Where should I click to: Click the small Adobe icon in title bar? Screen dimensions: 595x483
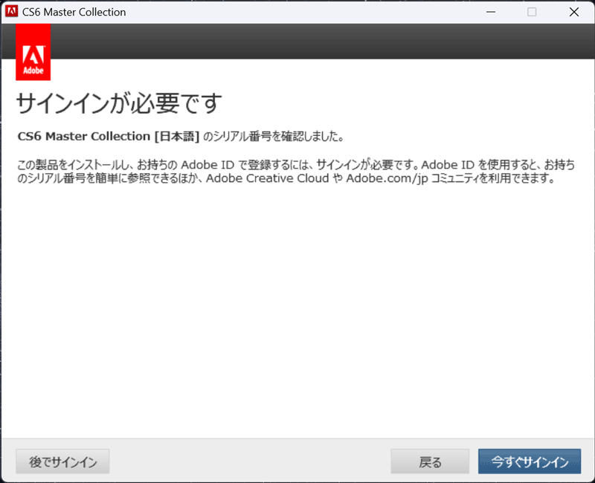pyautogui.click(x=11, y=11)
